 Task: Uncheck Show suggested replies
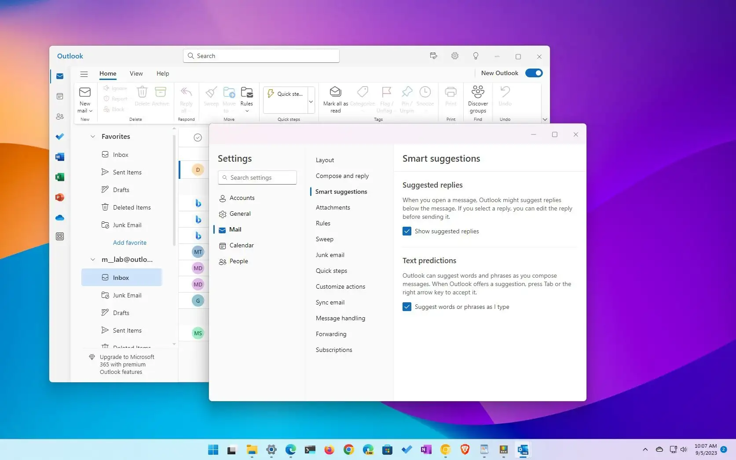tap(406, 231)
